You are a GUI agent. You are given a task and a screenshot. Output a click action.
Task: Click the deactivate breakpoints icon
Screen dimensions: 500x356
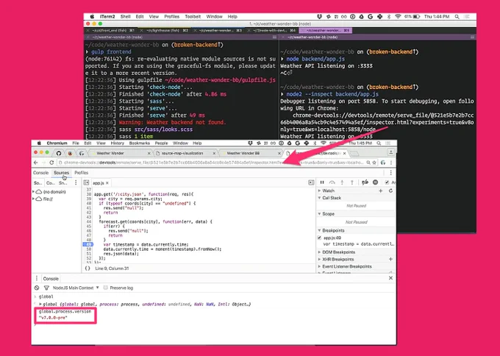pos(365,182)
